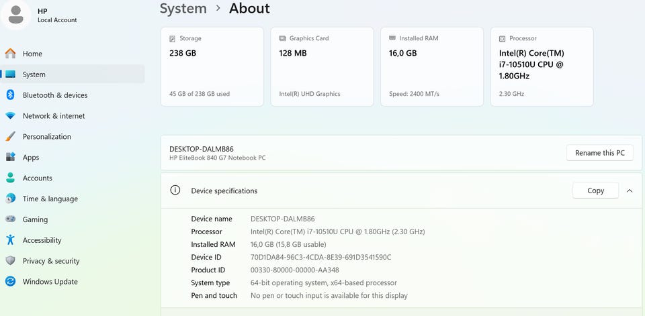Click the Privacy & security shield icon
The image size is (645, 316).
(10, 261)
